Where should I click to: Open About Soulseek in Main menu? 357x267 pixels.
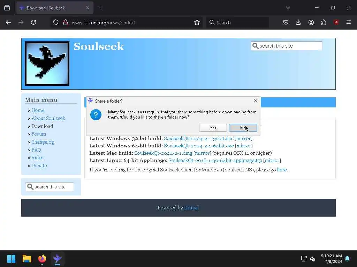(48, 118)
